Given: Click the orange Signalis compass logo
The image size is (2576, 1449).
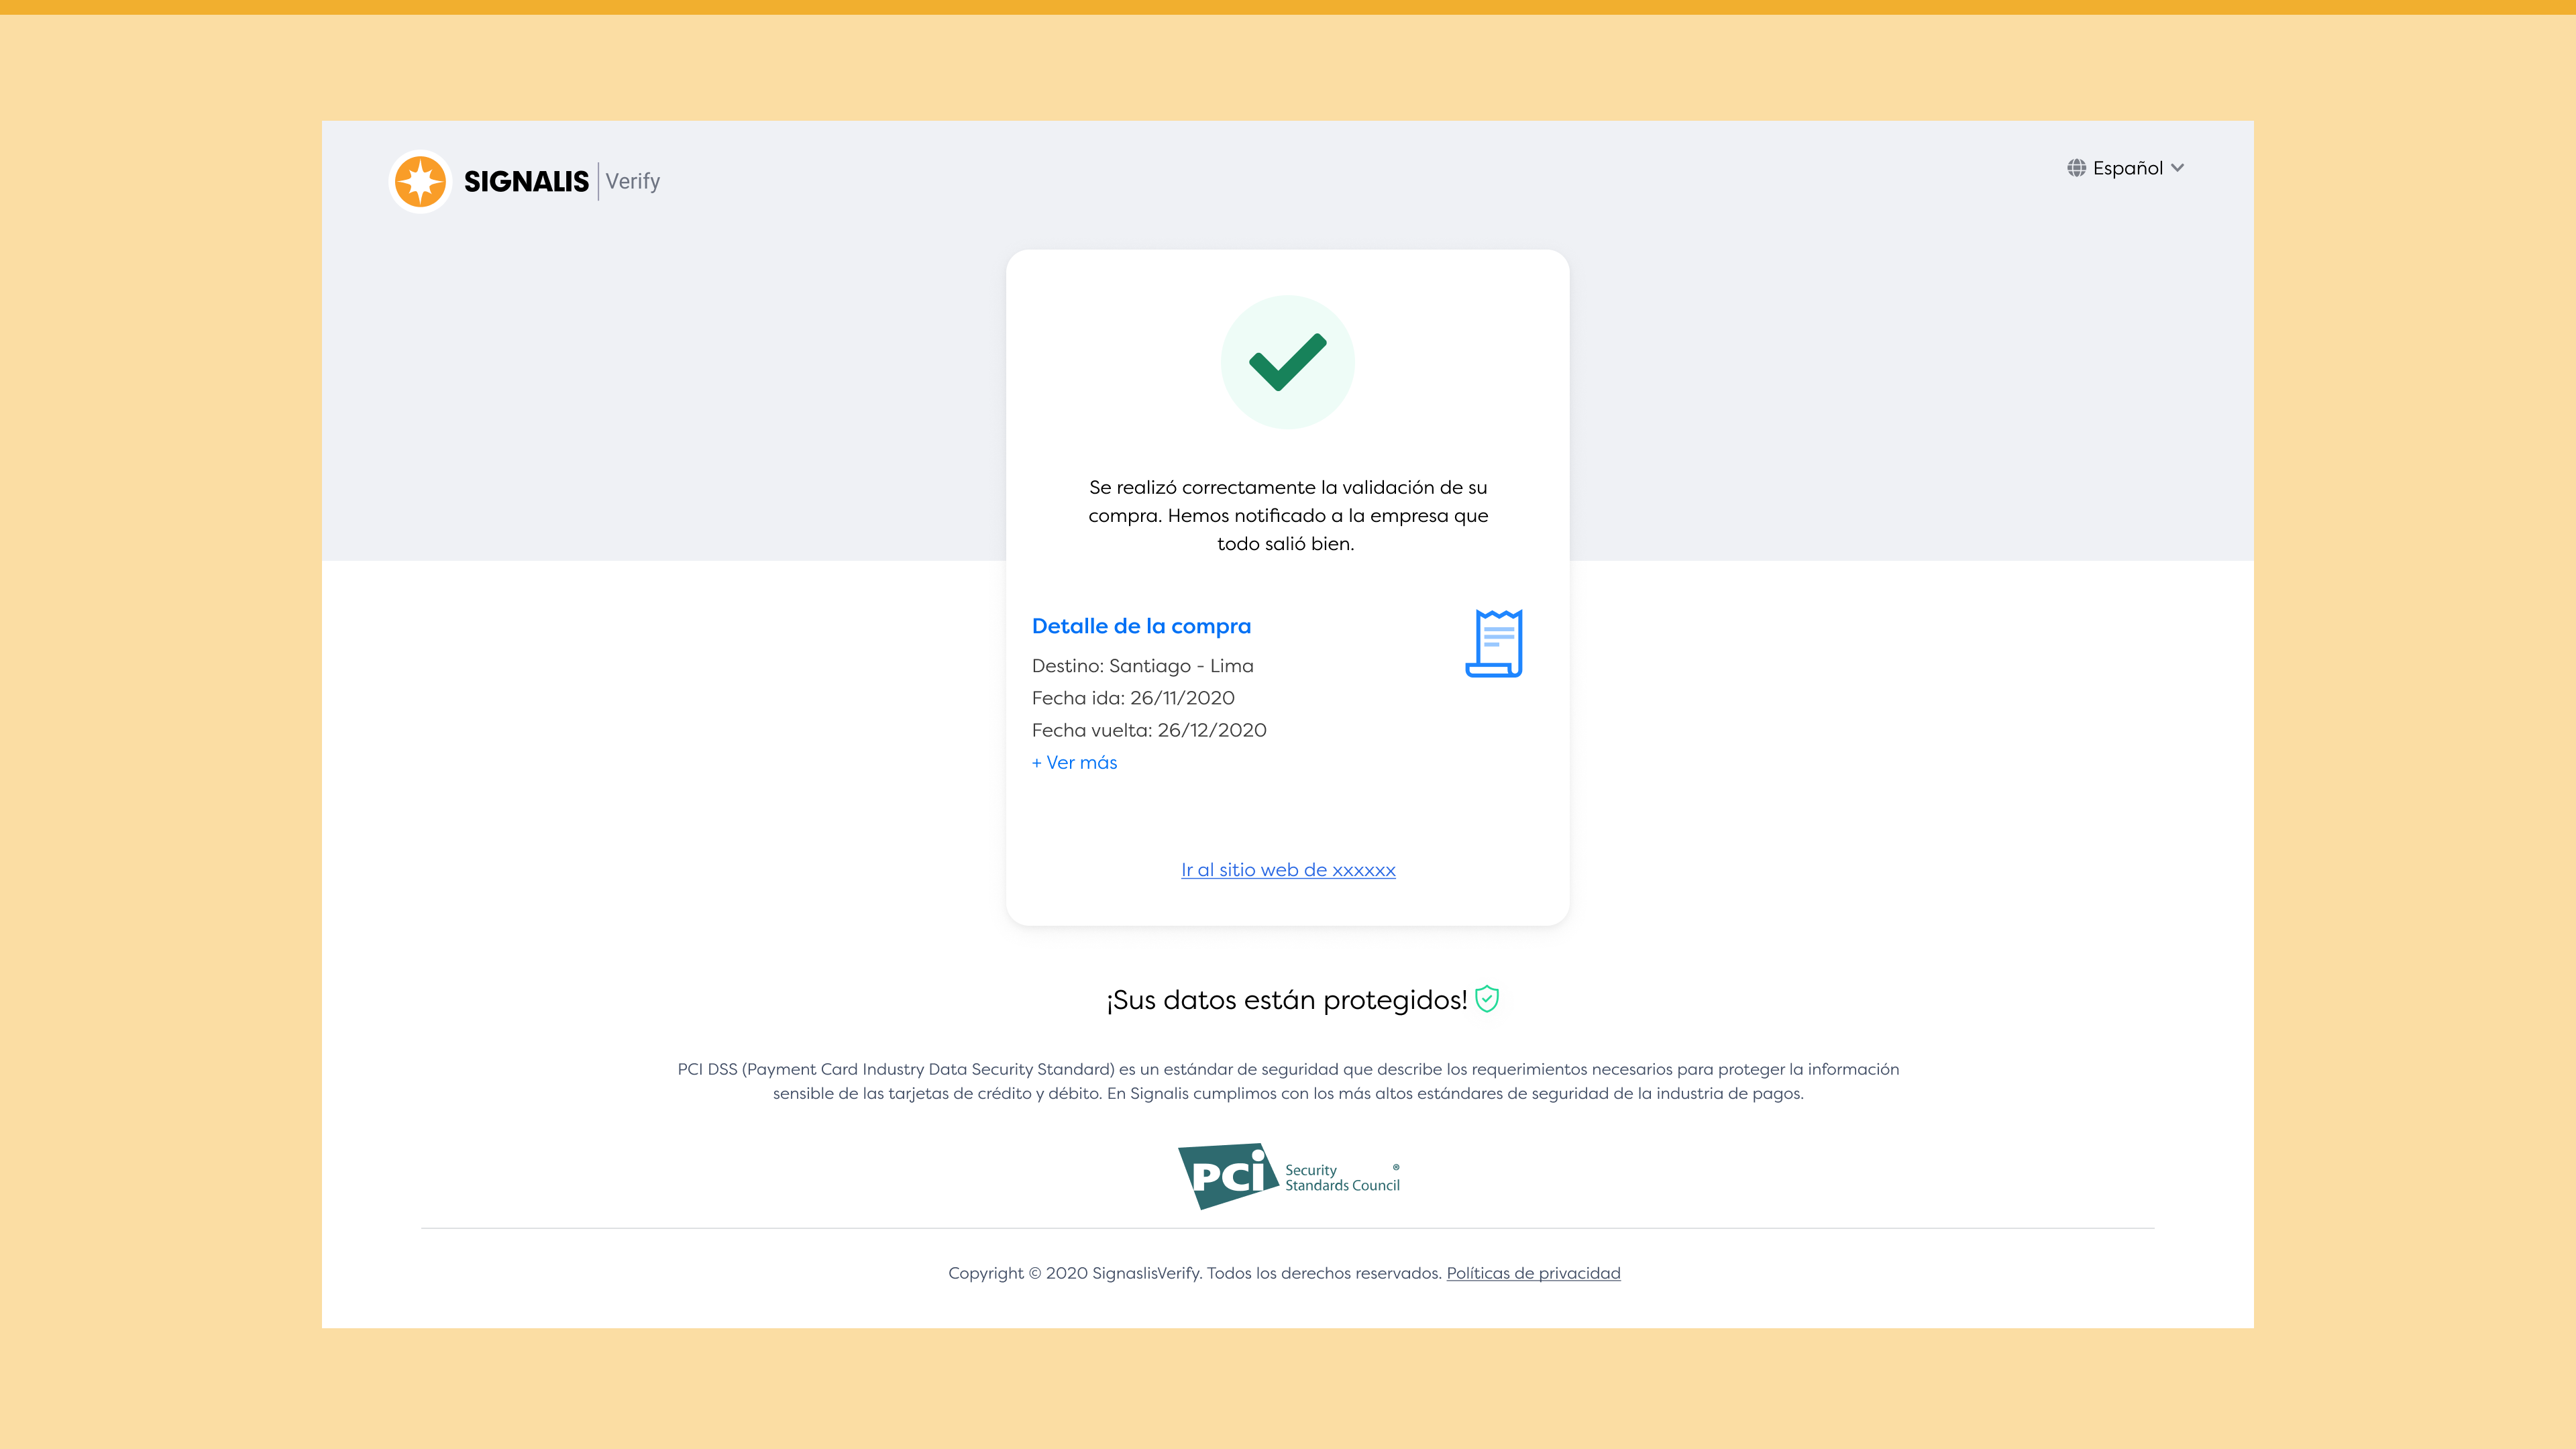Looking at the screenshot, I should click(420, 181).
